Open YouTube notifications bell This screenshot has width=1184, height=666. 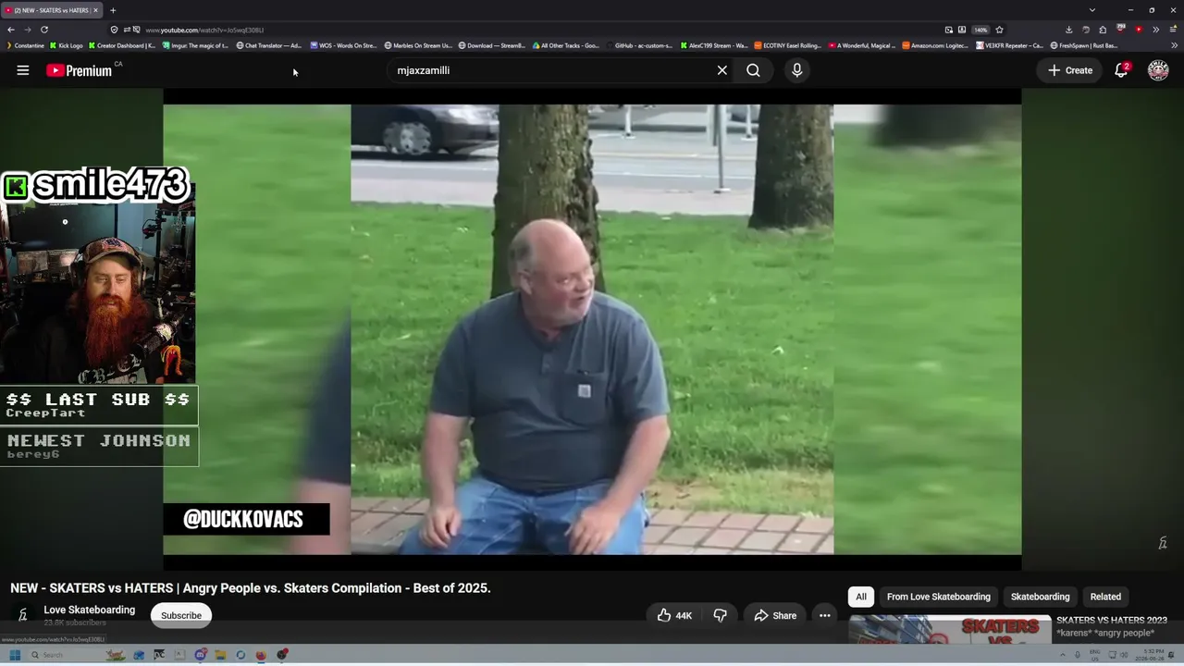1121,70
